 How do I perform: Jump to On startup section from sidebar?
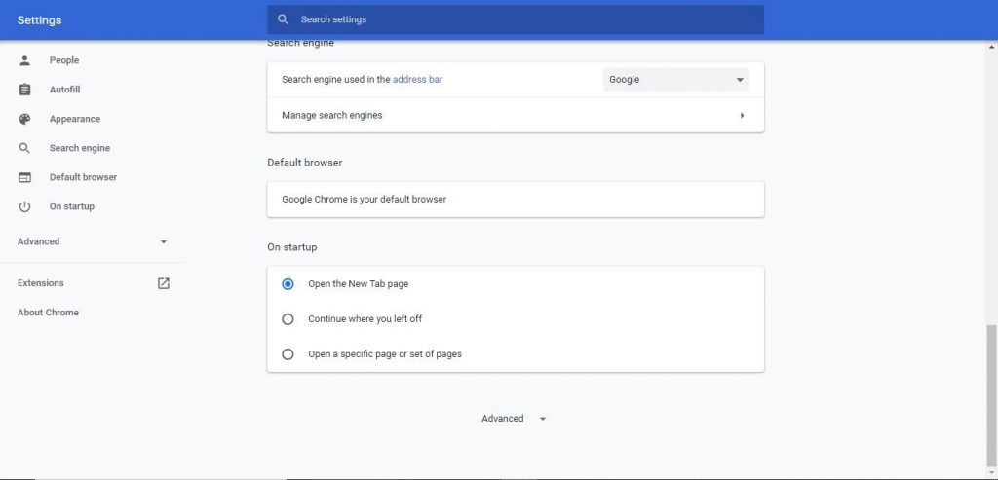point(72,206)
